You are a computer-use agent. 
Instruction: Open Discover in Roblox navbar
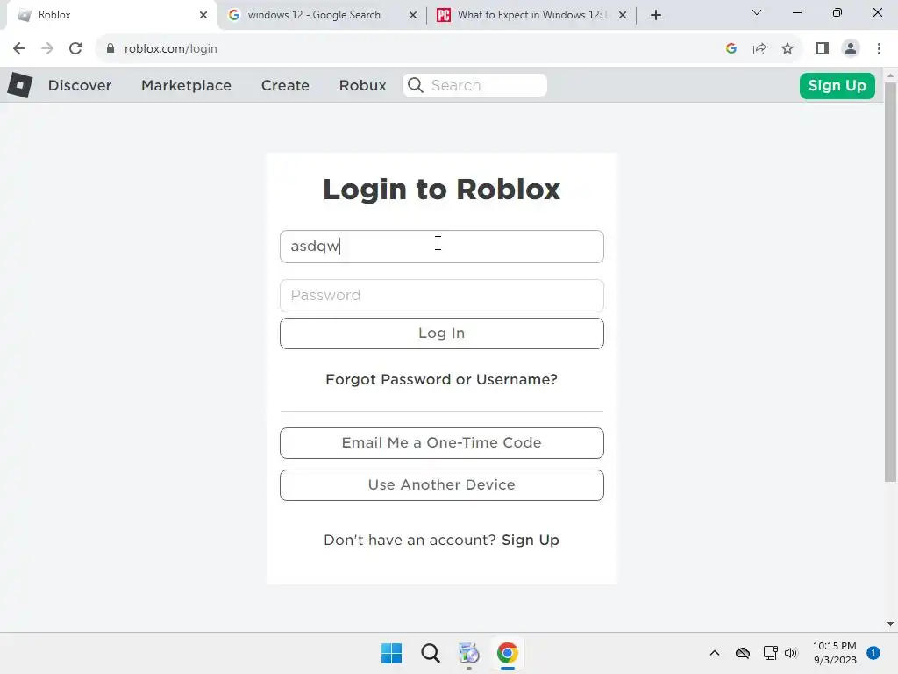pos(80,85)
